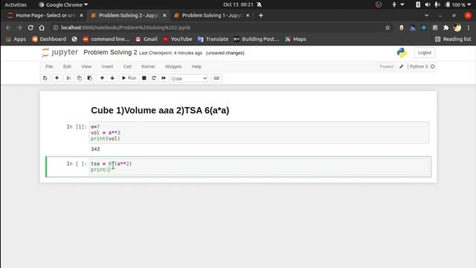Restart kernel and run all cells icon

(164, 78)
